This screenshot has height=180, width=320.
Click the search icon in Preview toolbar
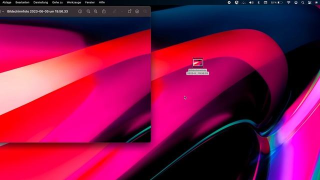tap(145, 11)
